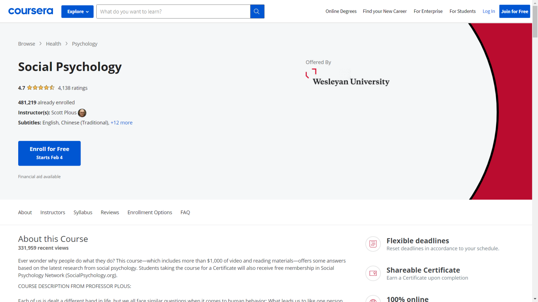The width and height of the screenshot is (538, 302).
Task: Go to For Enterprise
Action: [428, 11]
